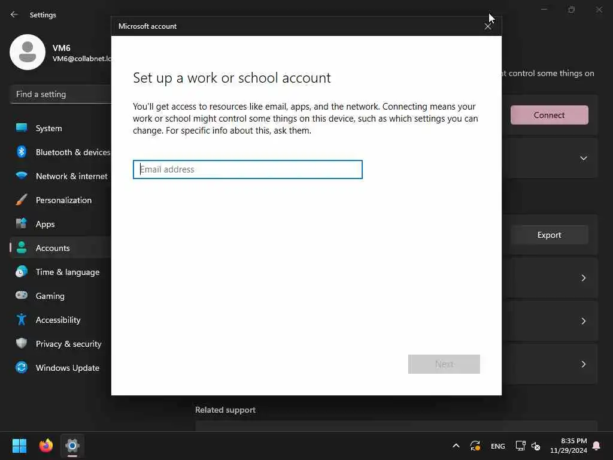Open Time & language settings
The width and height of the screenshot is (613, 460).
tap(60, 272)
